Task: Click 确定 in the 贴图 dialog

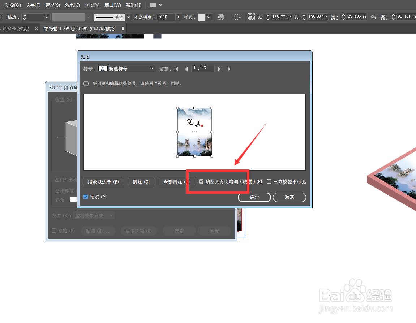Action: click(254, 197)
